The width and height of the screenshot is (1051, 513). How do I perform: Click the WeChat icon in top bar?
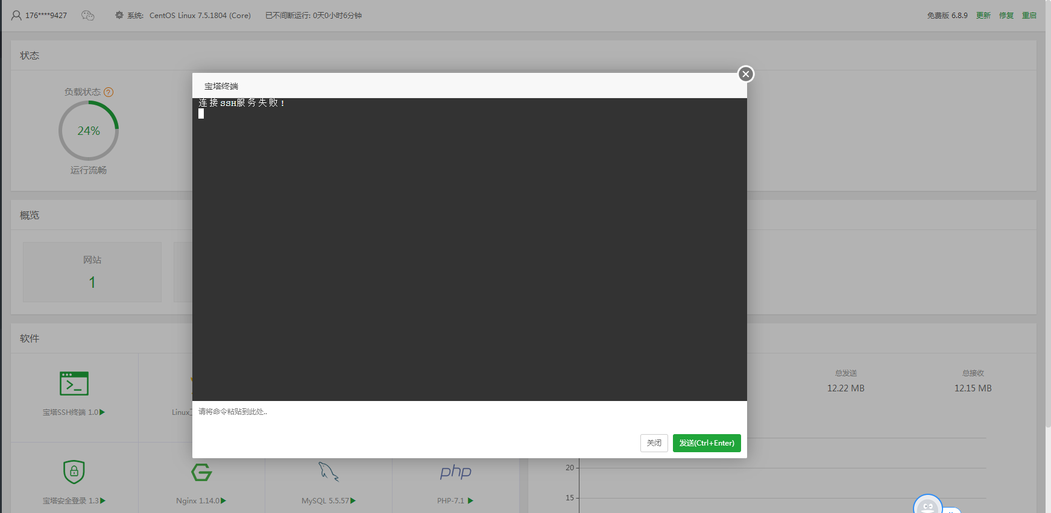pyautogui.click(x=88, y=16)
